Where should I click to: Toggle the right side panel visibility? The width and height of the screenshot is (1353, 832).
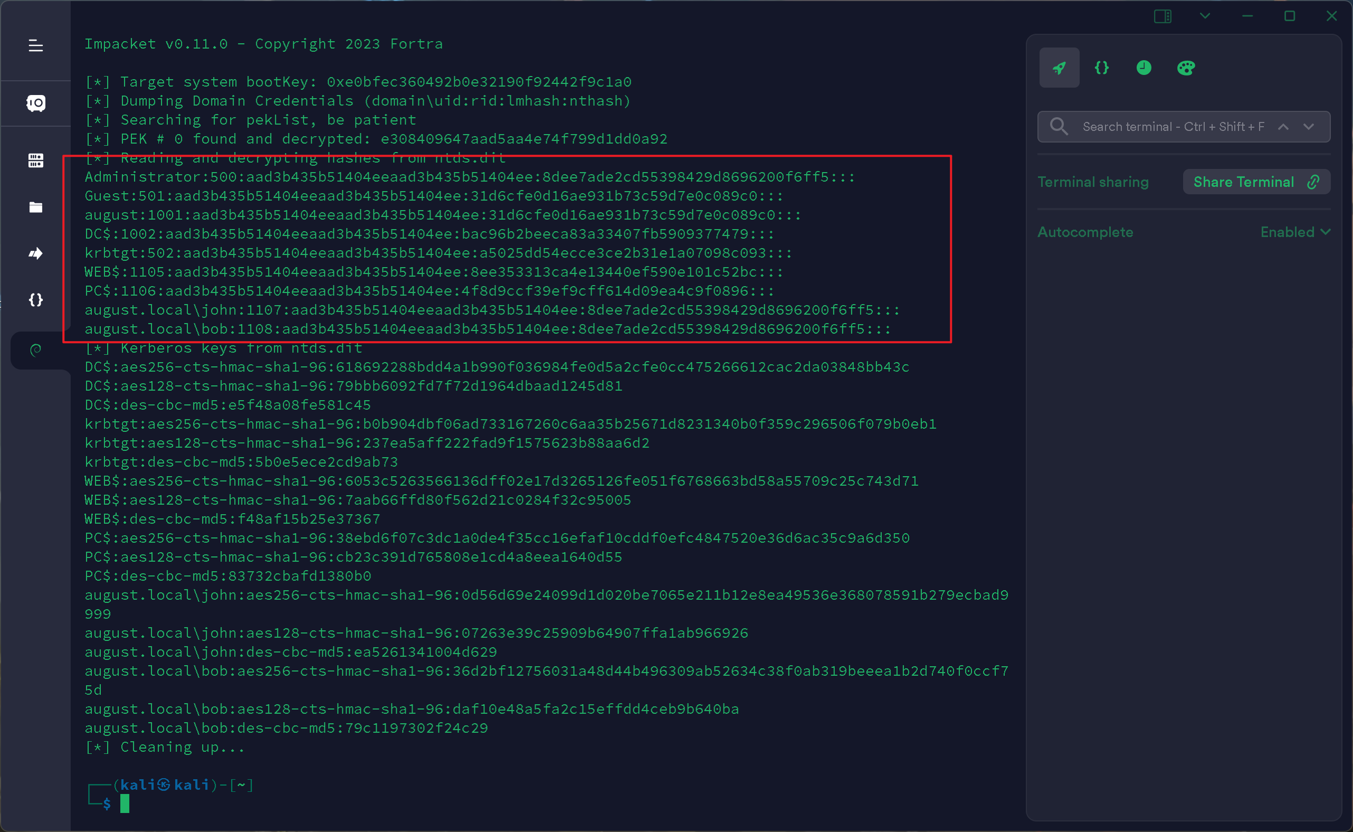(1162, 16)
